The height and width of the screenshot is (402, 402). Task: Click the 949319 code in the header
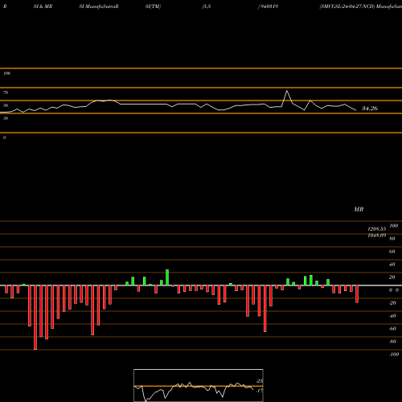[x=269, y=6]
